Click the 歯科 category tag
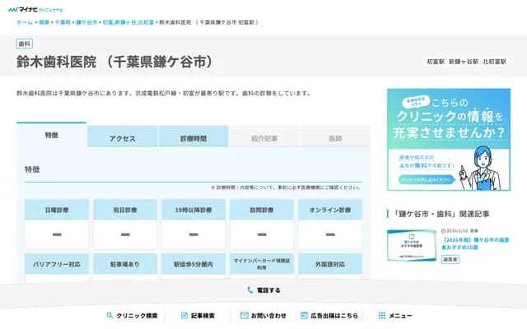This screenshot has height=329, width=527. pos(24,44)
